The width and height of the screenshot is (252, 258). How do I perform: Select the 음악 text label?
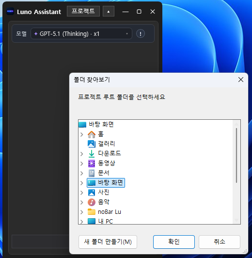[104, 202]
